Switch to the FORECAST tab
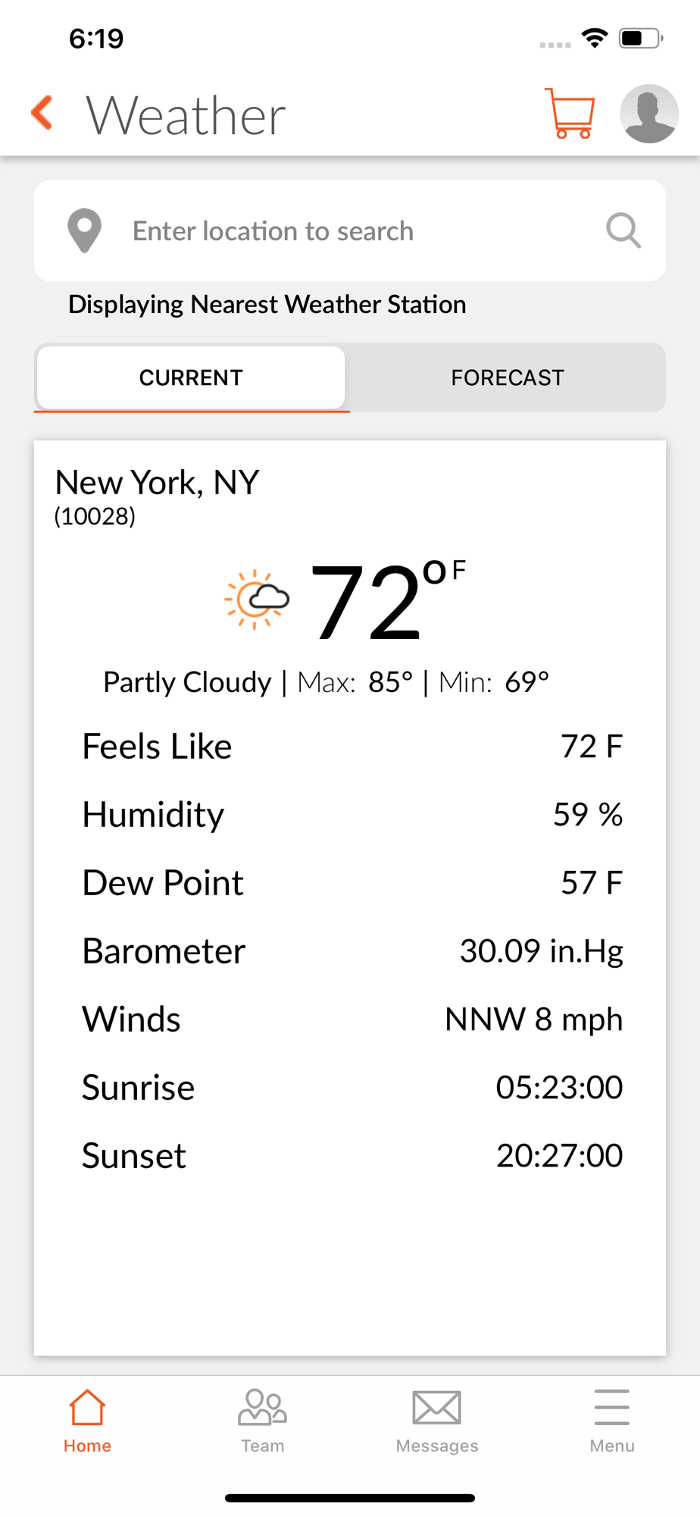This screenshot has height=1516, width=700. click(x=508, y=377)
